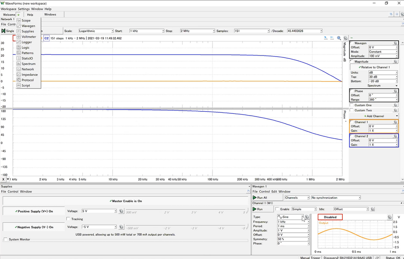The width and height of the screenshot is (404, 259).
Task: Open the Stop frequency 2 MHz dropdown
Action: [197, 31]
